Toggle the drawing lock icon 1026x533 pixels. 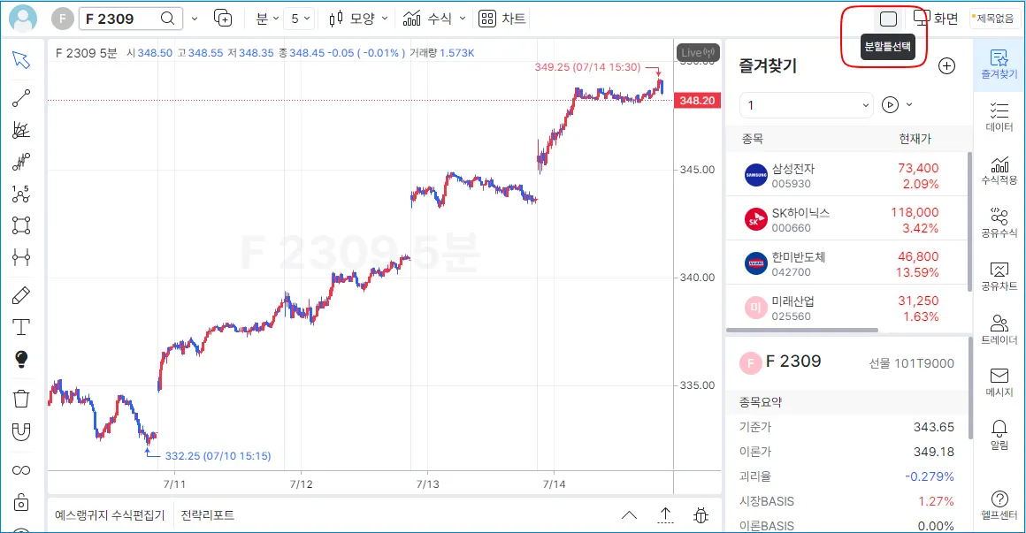[21, 502]
